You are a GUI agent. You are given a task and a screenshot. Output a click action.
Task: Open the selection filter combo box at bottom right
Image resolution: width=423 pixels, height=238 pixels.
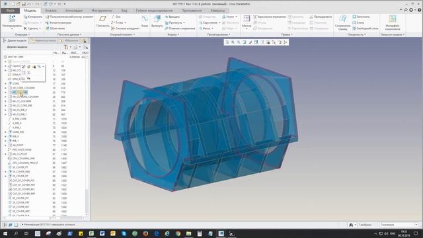(x=399, y=225)
